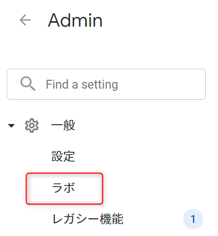Viewport: 218px width, 236px height.
Task: Click the settings cog in the navigation
Action: coord(32,125)
